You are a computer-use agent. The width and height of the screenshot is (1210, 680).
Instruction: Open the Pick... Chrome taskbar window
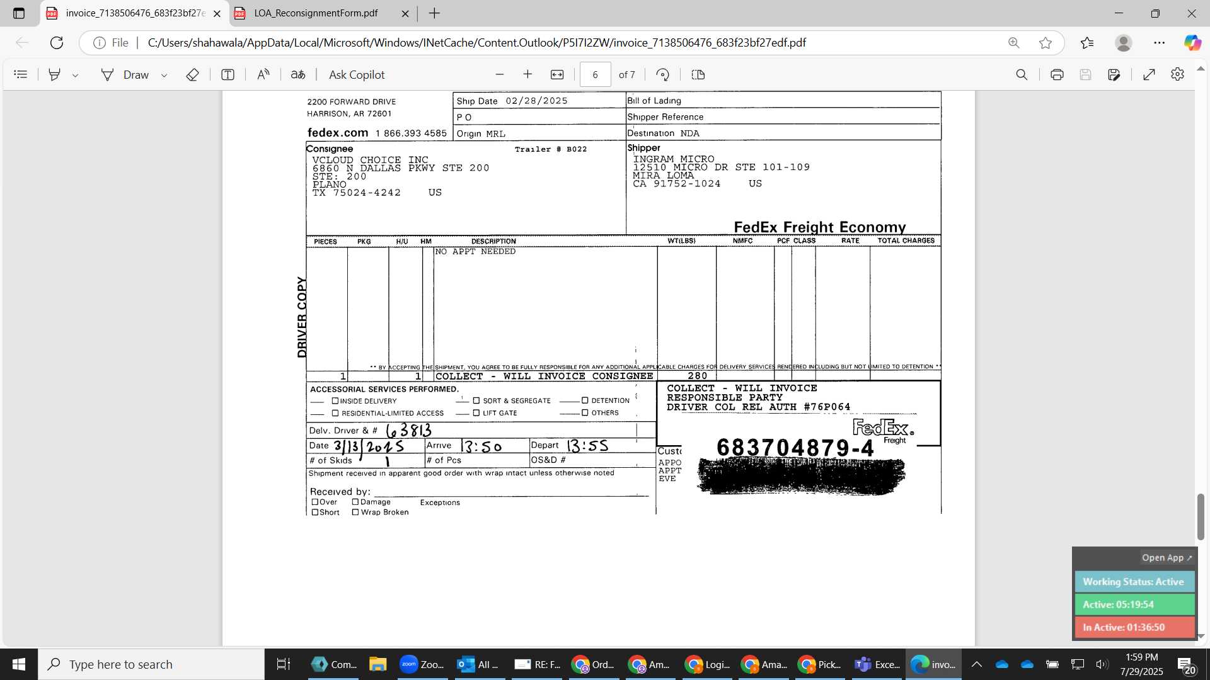(820, 664)
